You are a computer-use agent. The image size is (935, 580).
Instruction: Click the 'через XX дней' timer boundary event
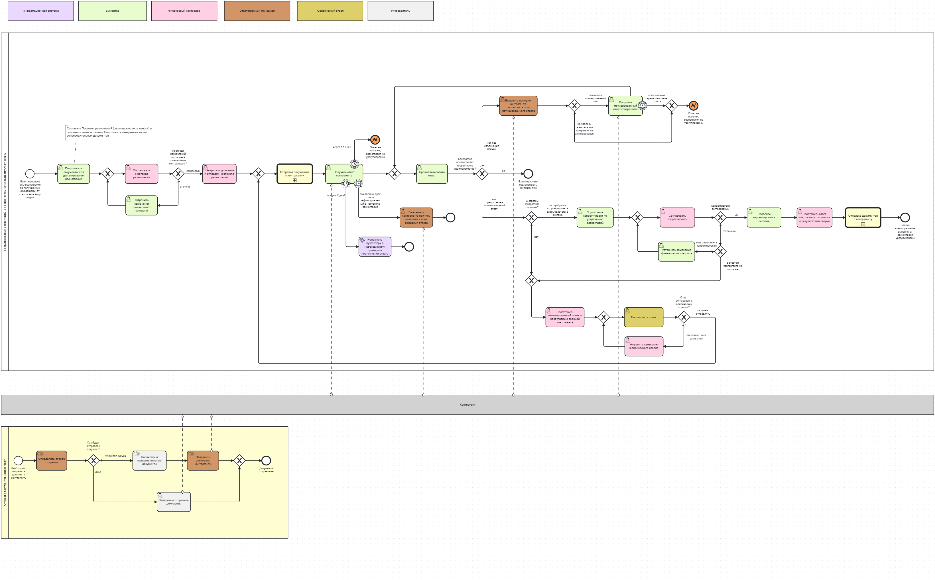click(355, 164)
